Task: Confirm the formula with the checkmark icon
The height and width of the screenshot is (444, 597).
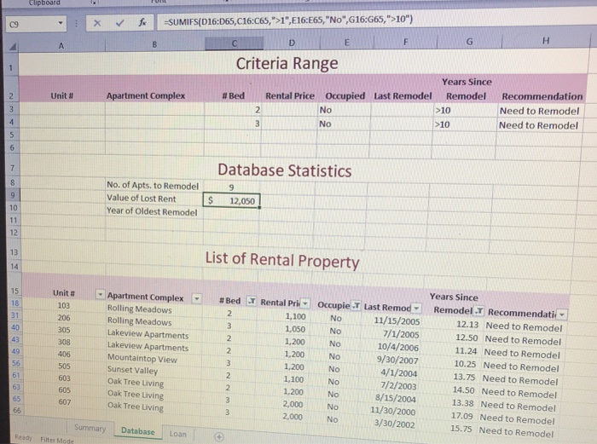Action: pos(120,23)
